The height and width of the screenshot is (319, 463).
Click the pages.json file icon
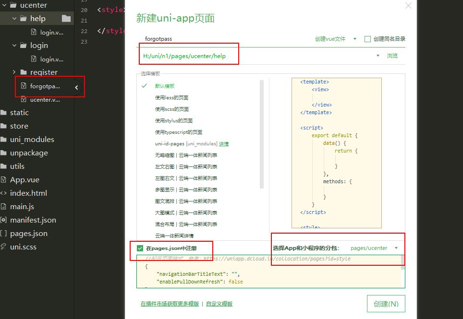pyautogui.click(x=3, y=233)
